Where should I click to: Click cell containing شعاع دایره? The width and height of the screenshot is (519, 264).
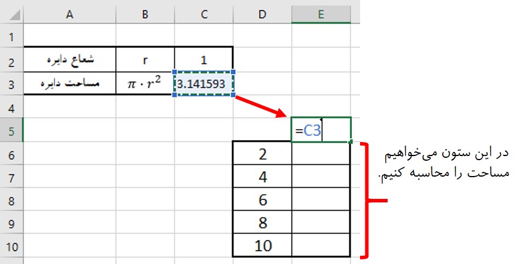[x=70, y=60]
